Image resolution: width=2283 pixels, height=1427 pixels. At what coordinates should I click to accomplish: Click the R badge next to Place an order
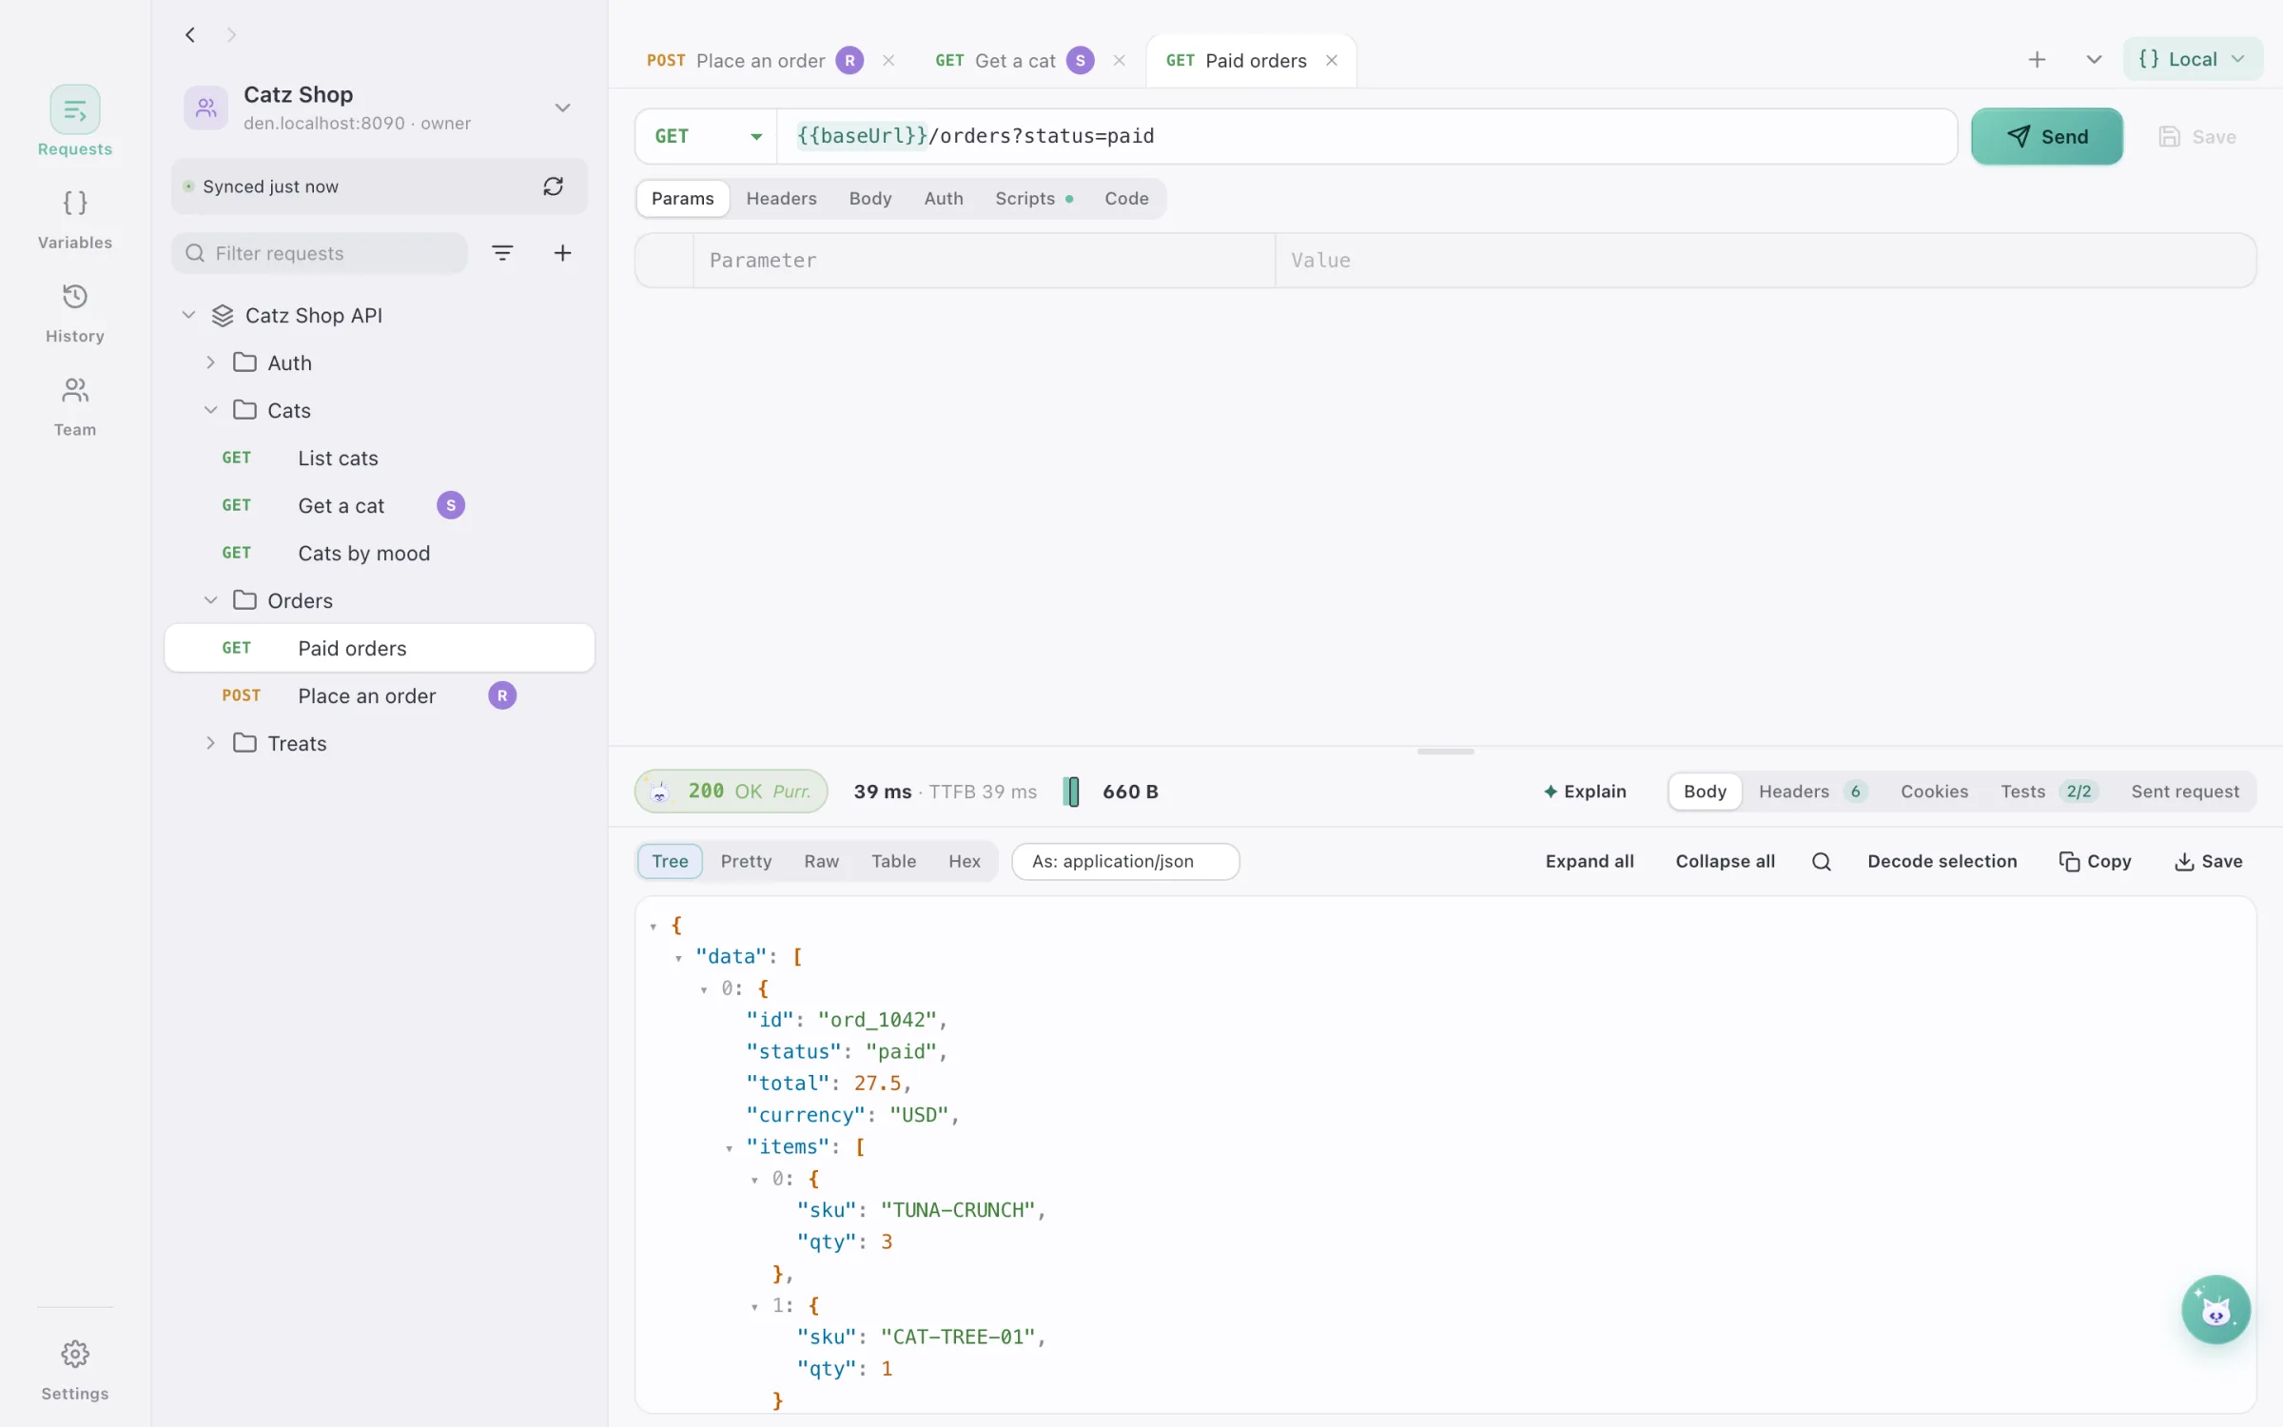click(502, 696)
